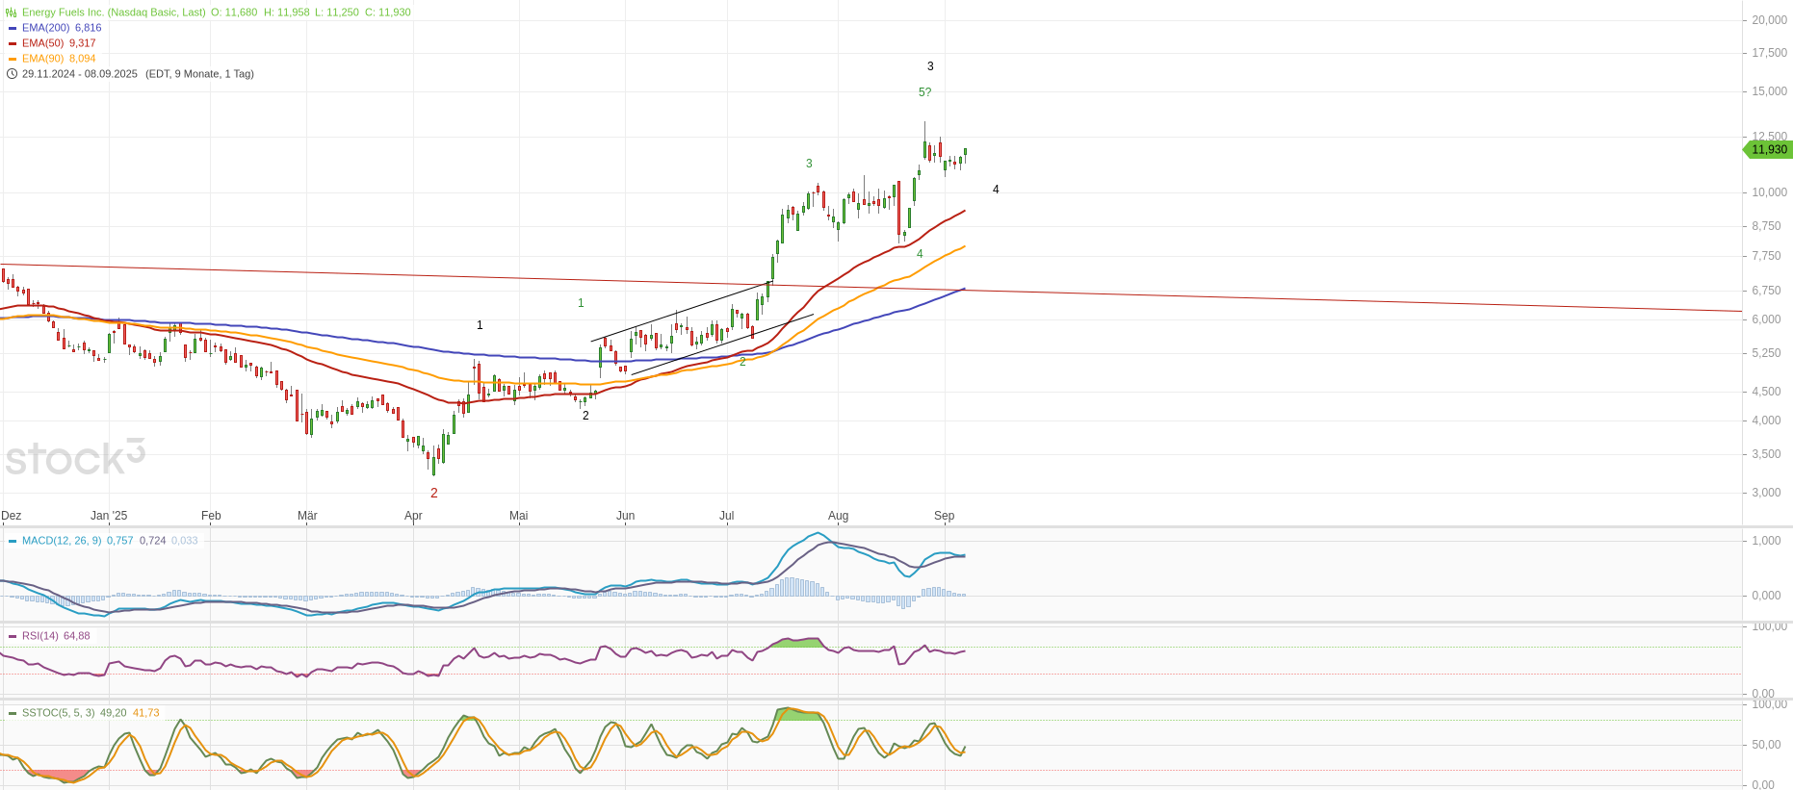This screenshot has height=790, width=1793.
Task: Open the MACD(12, 26, 9) indicator settings label
Action: (x=62, y=541)
